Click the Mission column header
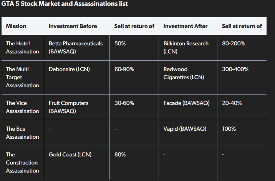Viewport: 275px width, 181px height. 16,26
